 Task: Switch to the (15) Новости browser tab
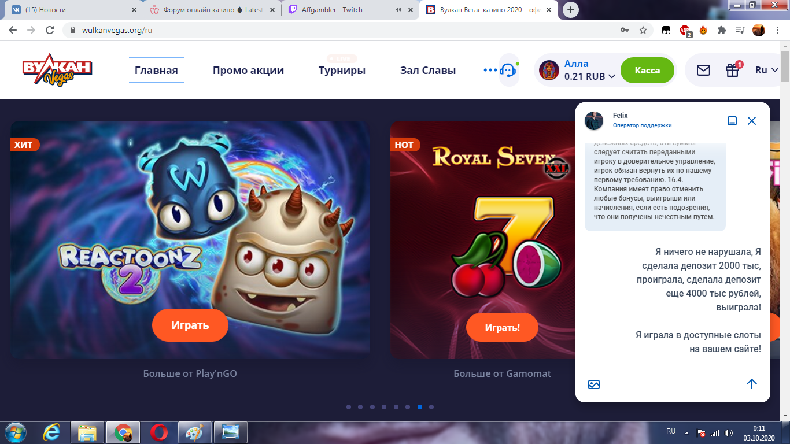point(74,10)
